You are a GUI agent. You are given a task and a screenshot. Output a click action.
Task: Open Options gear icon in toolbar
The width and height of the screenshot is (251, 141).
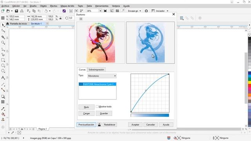(146, 11)
